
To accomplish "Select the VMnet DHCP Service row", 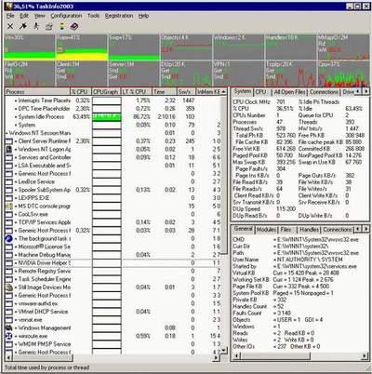I will (x=113, y=312).
